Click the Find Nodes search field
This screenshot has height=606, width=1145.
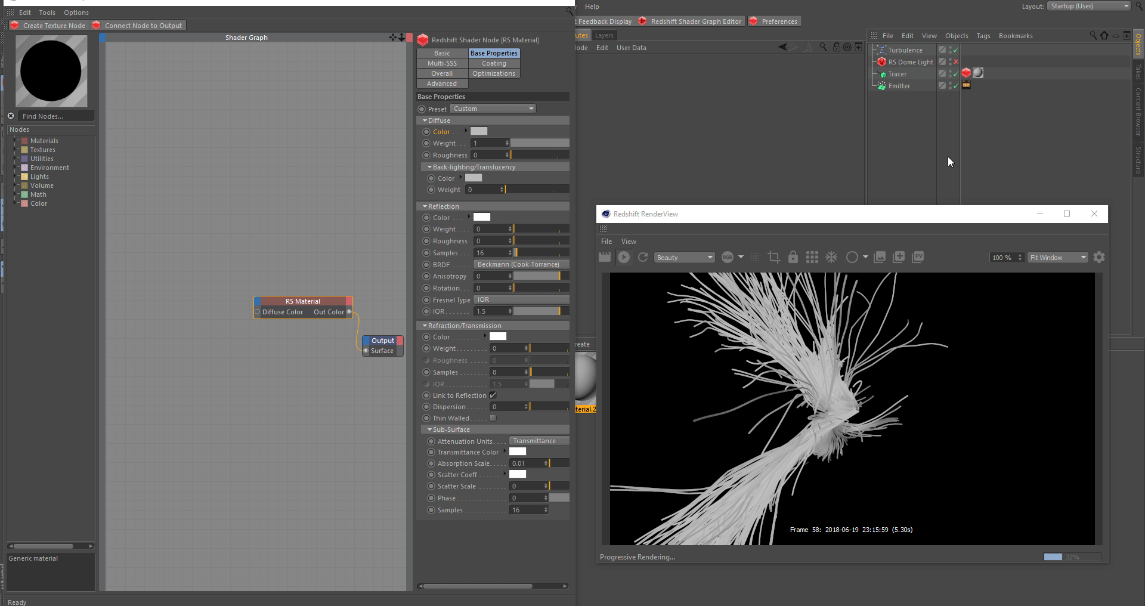click(x=56, y=116)
